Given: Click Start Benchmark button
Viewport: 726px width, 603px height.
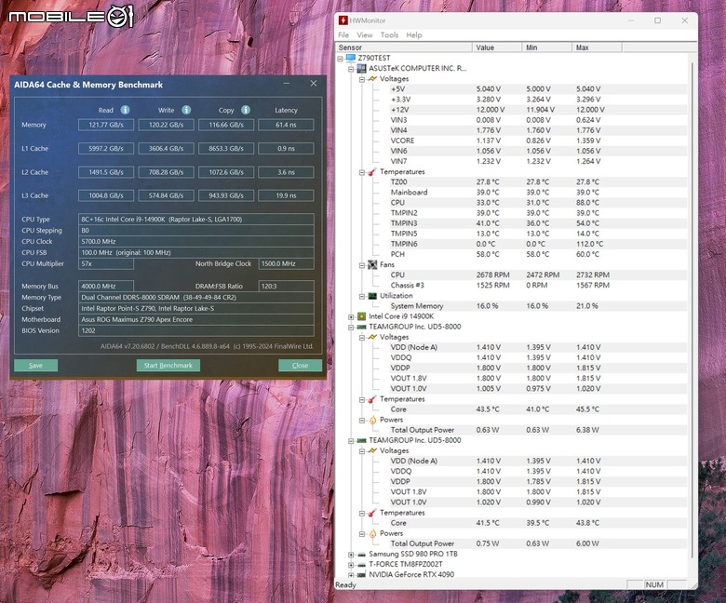Looking at the screenshot, I should tap(168, 365).
